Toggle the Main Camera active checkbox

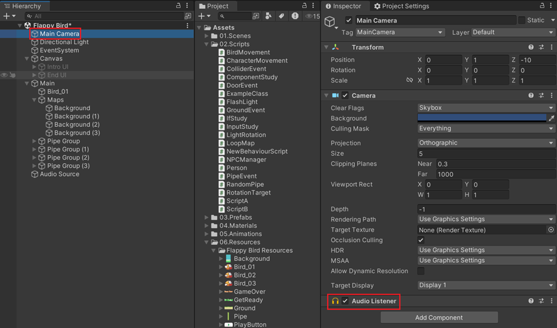click(x=348, y=20)
